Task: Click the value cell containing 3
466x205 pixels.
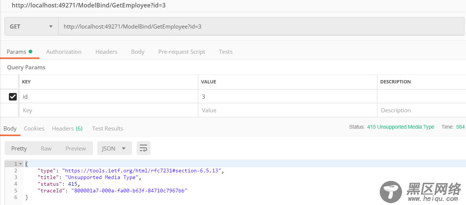Action: (288, 96)
